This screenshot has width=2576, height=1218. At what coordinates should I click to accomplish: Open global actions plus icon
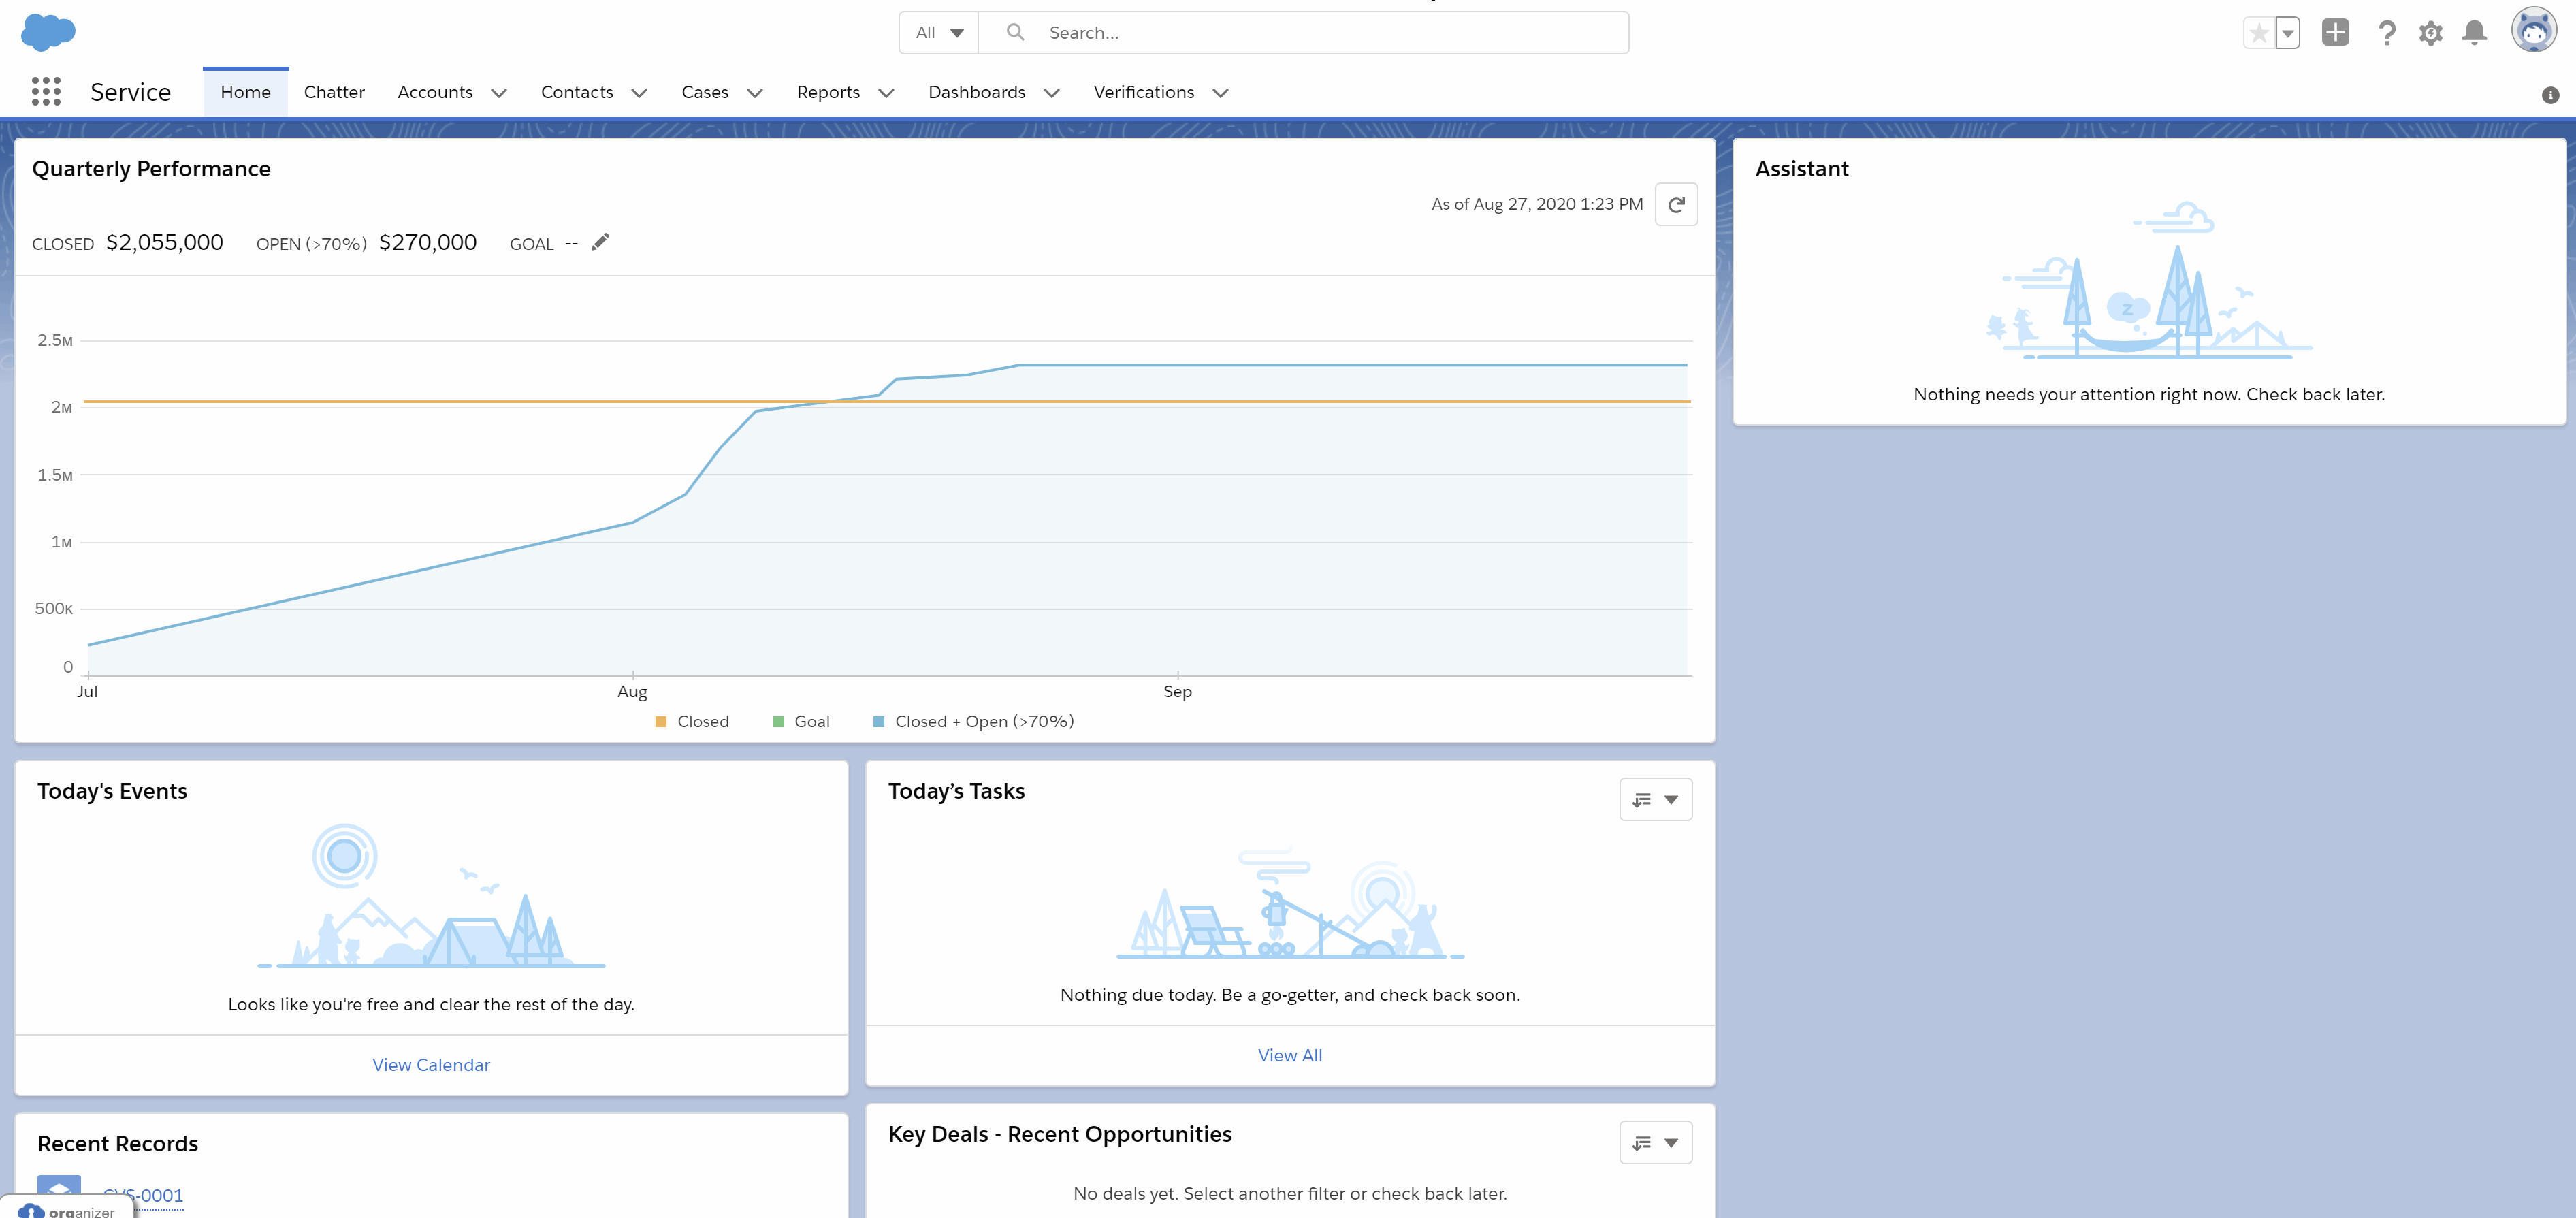[2335, 33]
